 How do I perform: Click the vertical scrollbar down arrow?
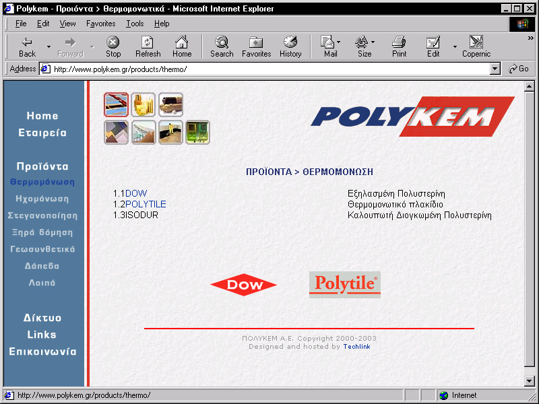click(530, 380)
